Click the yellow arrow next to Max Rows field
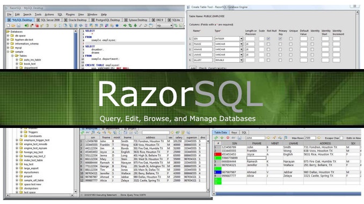The height and width of the screenshot is (204, 364). pyautogui.click(x=319, y=138)
